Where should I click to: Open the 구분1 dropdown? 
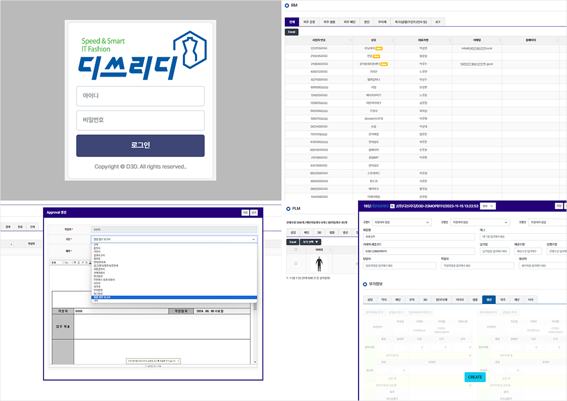coord(401,222)
